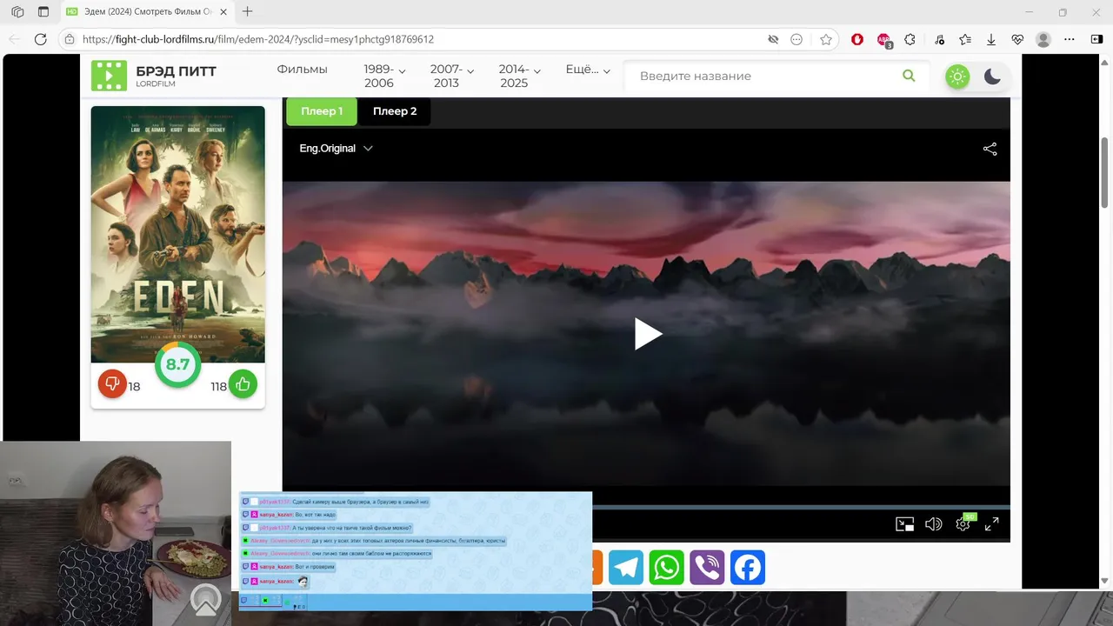1113x626 pixels.
Task: Expand the 2014-2025 years dropdown
Action: tap(520, 76)
